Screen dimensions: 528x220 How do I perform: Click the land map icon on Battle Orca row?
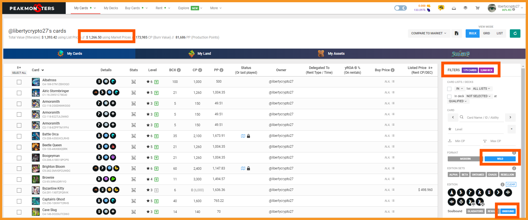(243, 136)
